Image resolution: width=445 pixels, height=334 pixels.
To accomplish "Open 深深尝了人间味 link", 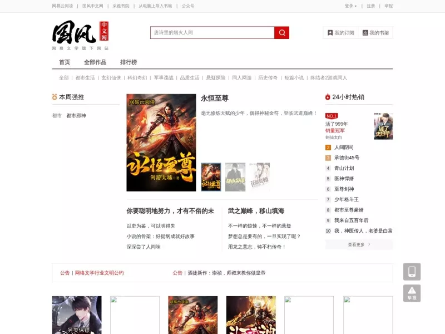I will (x=144, y=247).
